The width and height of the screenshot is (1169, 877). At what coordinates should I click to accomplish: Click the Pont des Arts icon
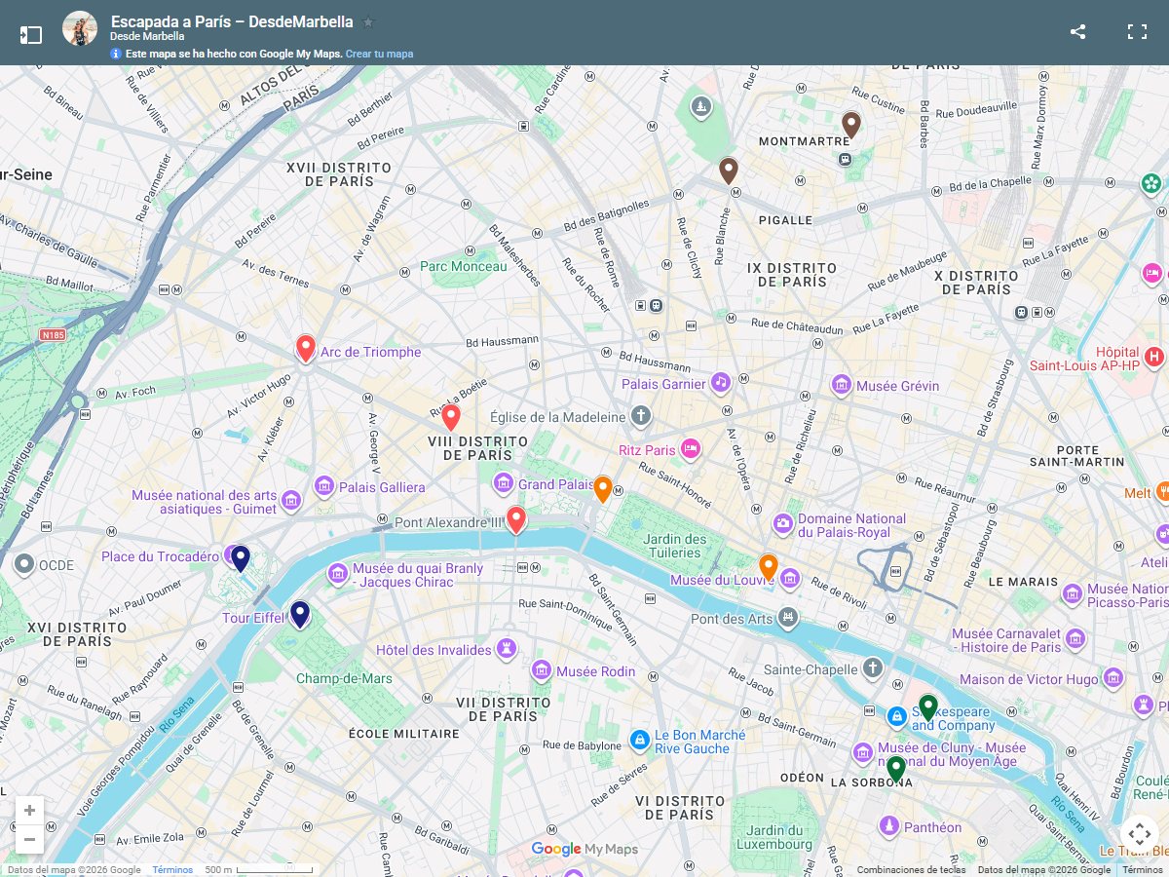tap(787, 618)
